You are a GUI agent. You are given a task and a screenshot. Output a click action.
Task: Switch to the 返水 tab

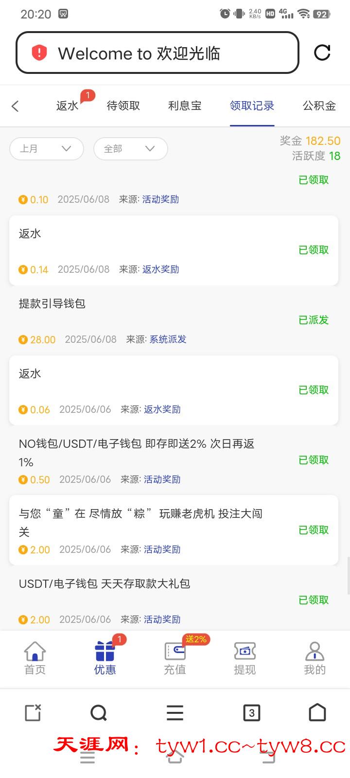point(68,106)
